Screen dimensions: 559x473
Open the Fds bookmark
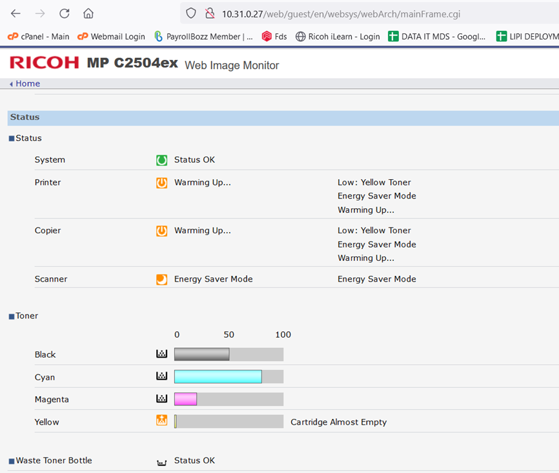tap(274, 36)
